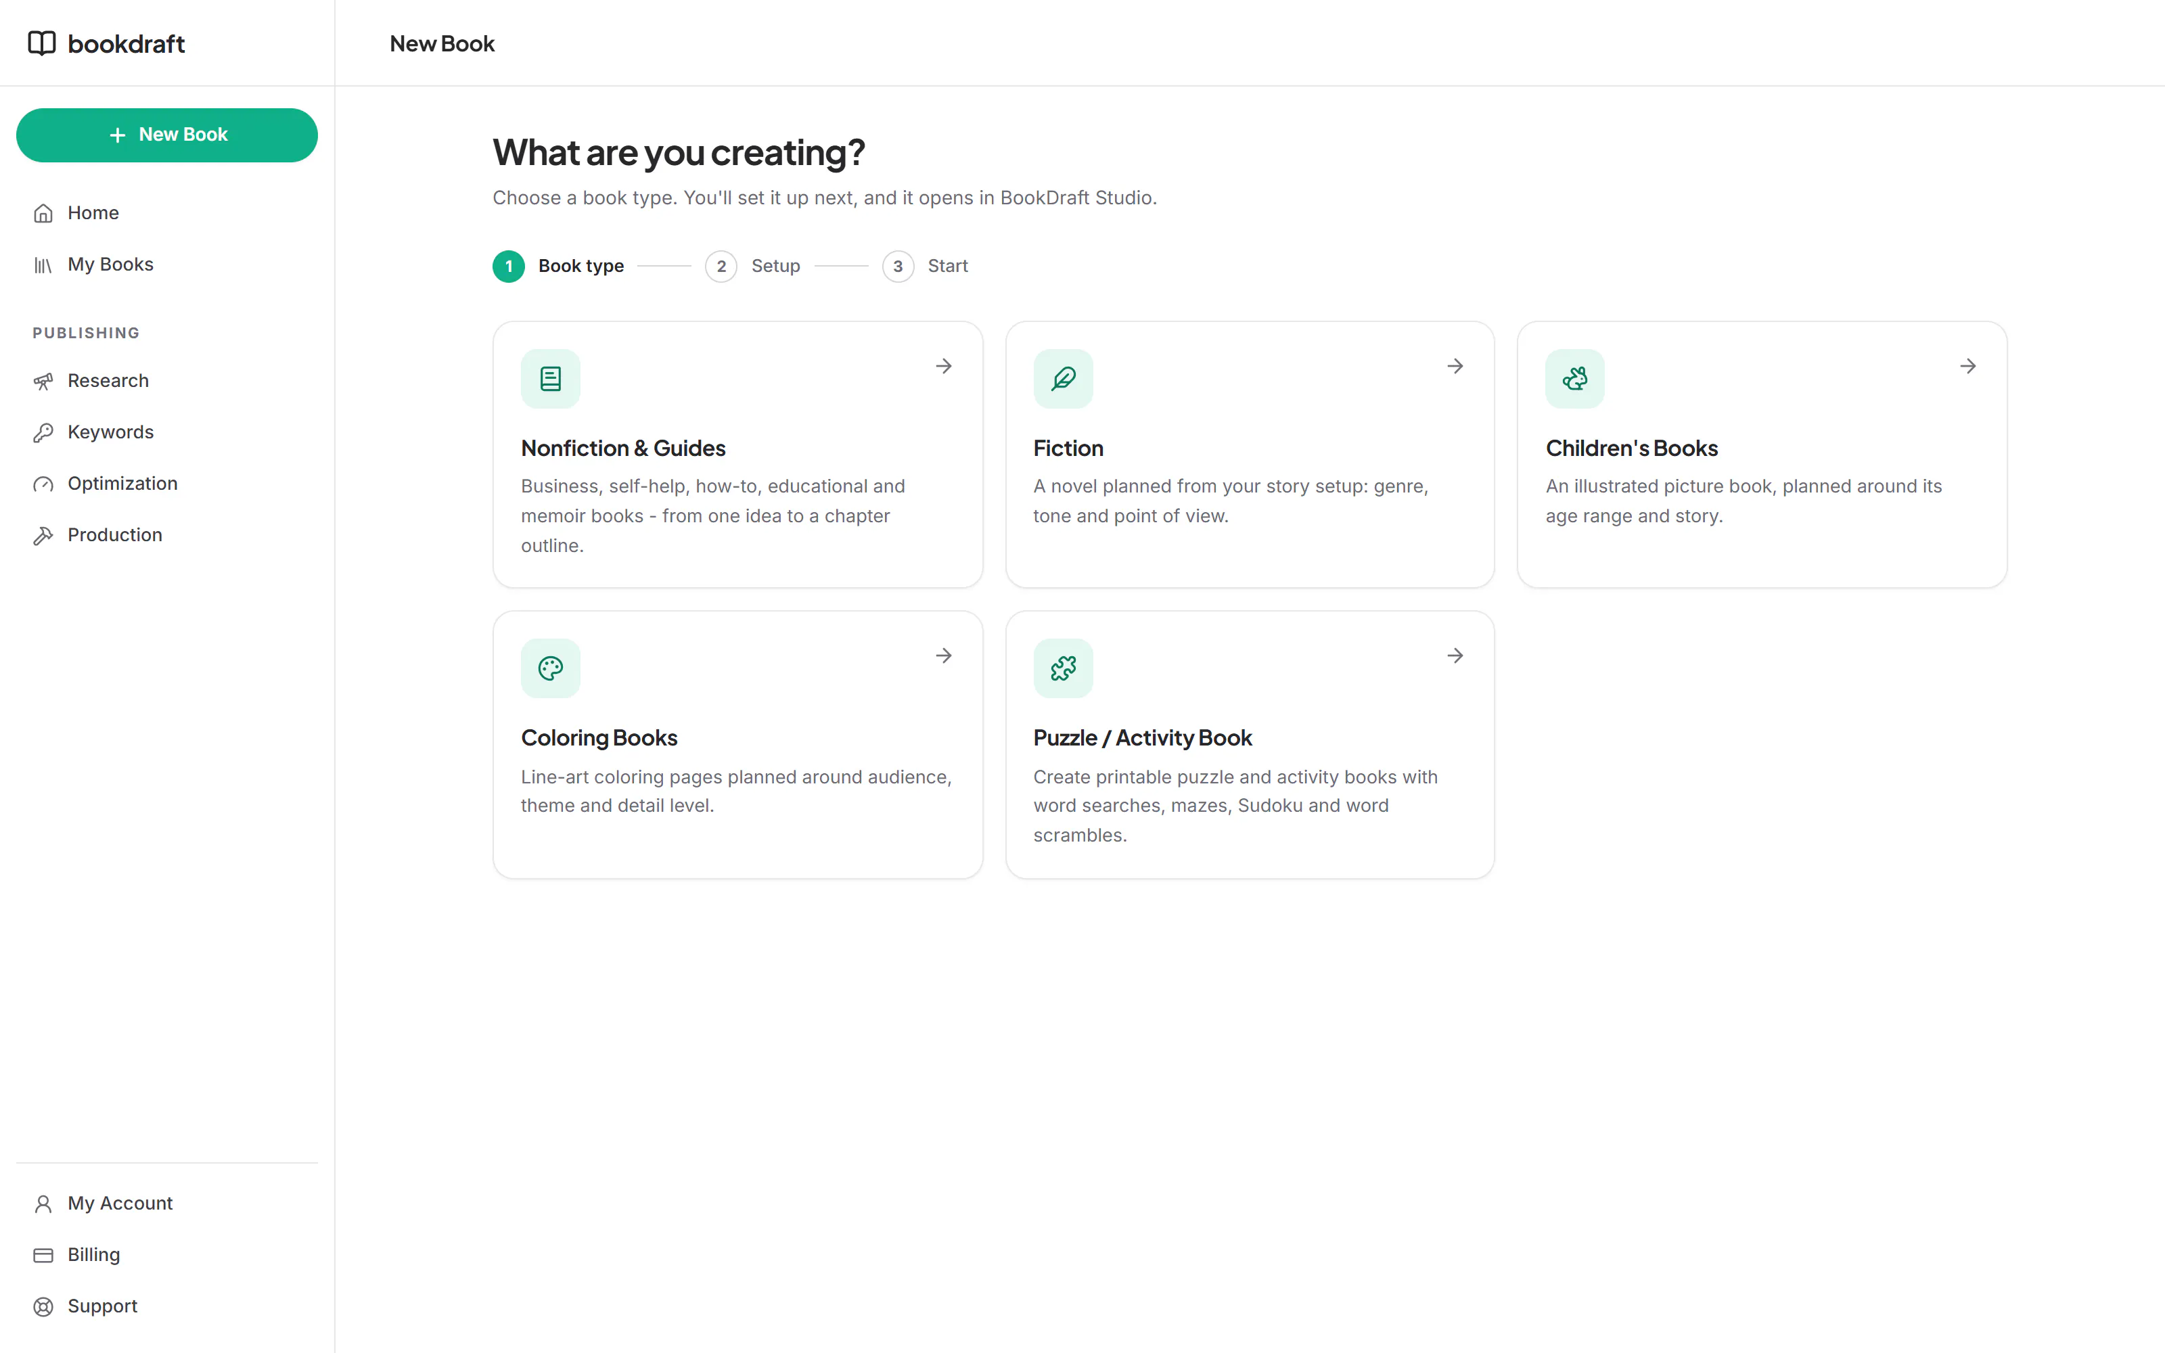Viewport: 2165px width, 1353px height.
Task: Click the arrow on the Puzzle / Activity Book card
Action: click(1455, 656)
